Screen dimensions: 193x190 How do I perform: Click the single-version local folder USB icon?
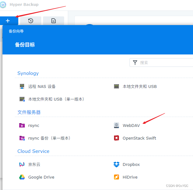pos(22,99)
